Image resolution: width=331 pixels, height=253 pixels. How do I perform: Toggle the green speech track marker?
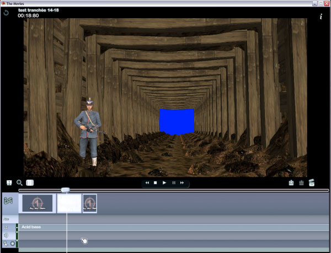[17, 244]
